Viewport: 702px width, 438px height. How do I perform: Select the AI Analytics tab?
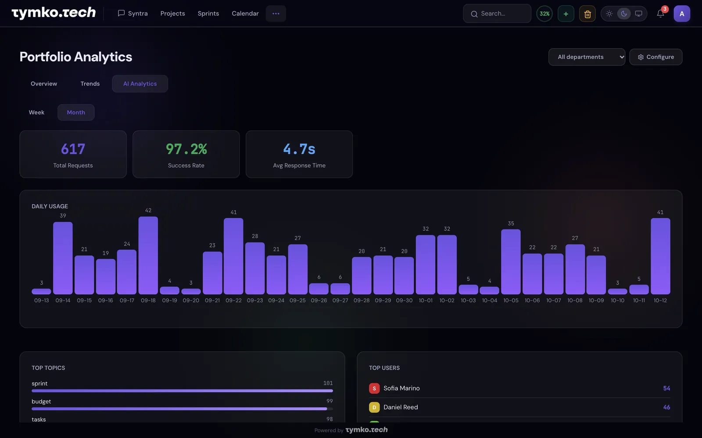140,84
